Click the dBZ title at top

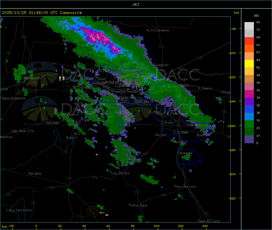click(x=136, y=5)
